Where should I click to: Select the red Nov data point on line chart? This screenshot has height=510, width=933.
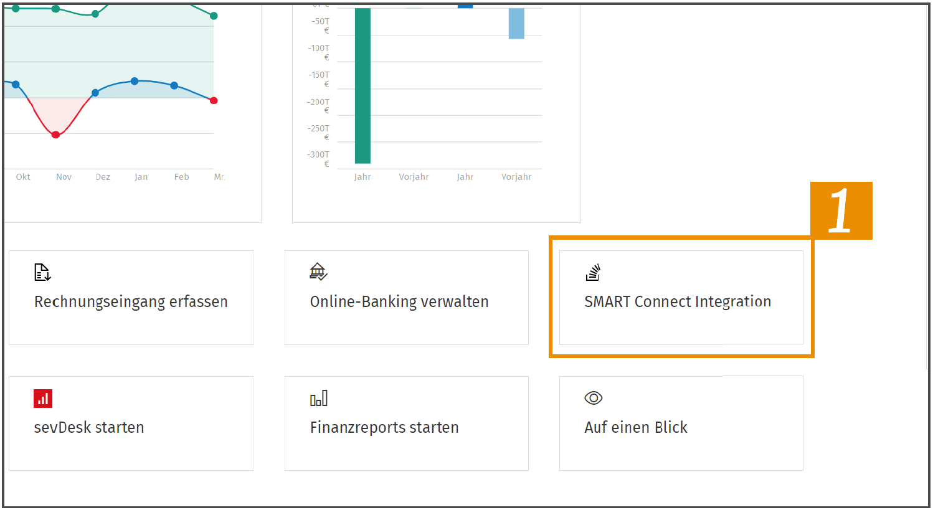pos(55,135)
